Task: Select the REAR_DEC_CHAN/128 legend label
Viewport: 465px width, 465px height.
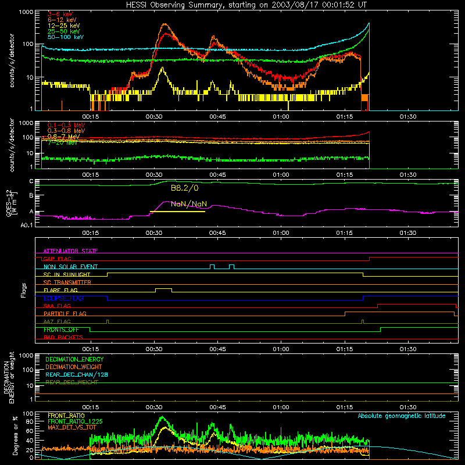Action: [77, 374]
